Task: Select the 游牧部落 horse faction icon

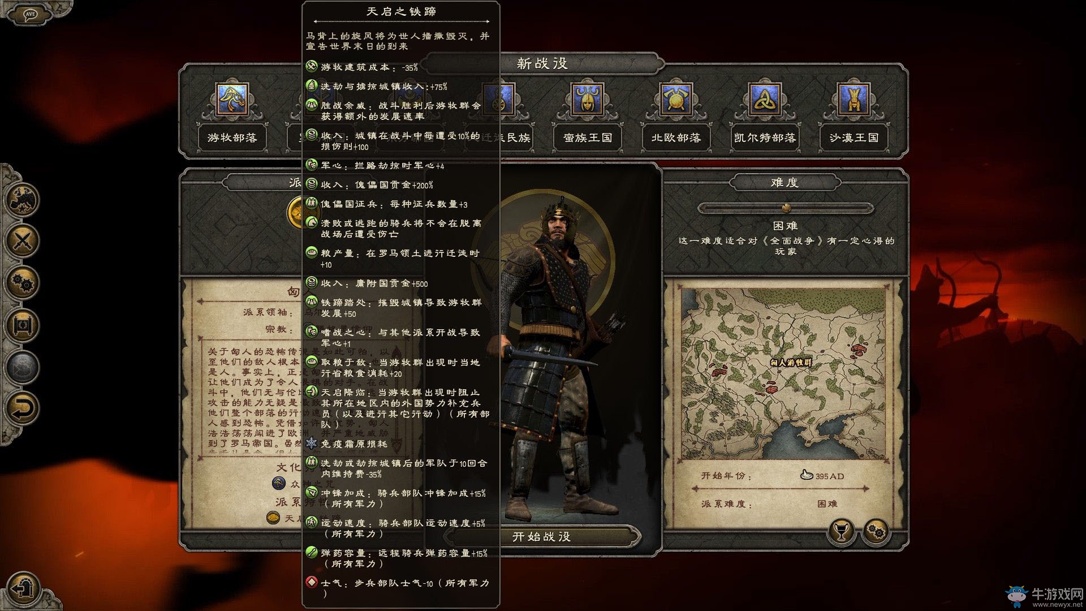Action: click(231, 100)
